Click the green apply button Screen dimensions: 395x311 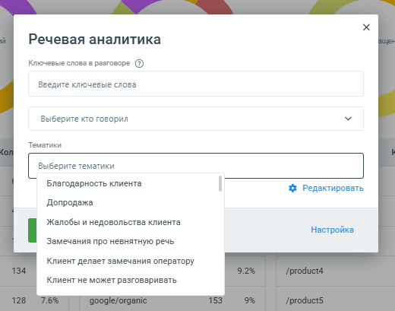coord(33,230)
